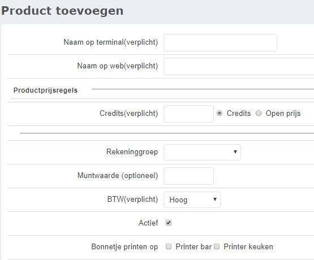314x260 pixels.
Task: Click the Productprijsregels section heading
Action: (45, 90)
